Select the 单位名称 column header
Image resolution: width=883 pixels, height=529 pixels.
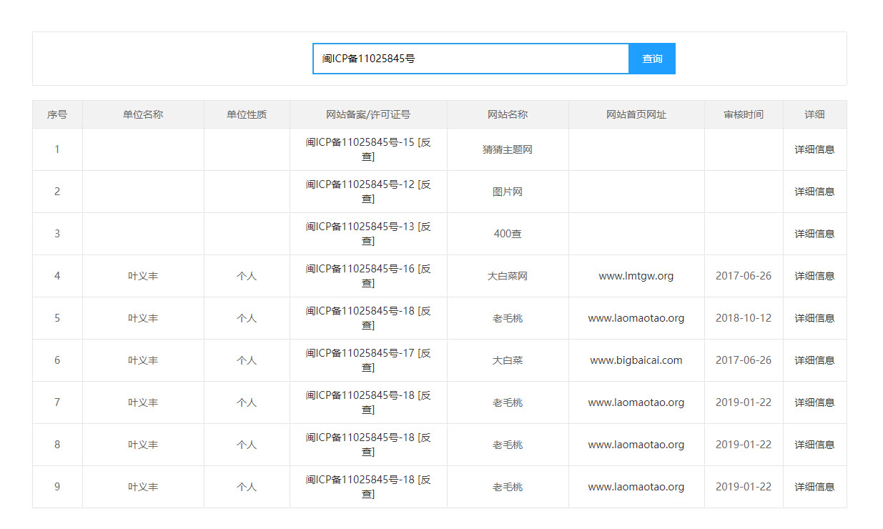(x=143, y=114)
